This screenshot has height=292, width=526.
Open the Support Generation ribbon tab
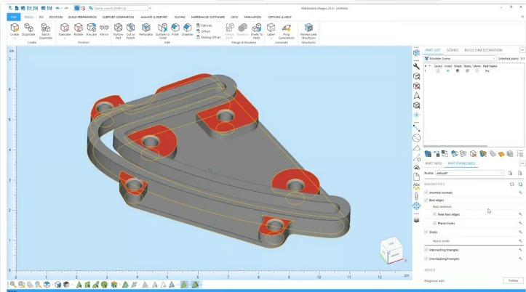click(117, 16)
